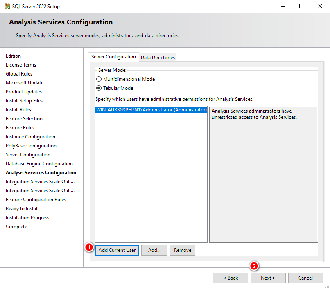Click Back to return to previous step
This screenshot has width=330, height=289.
click(230, 278)
